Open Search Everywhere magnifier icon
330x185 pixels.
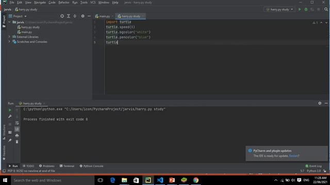(326, 9)
